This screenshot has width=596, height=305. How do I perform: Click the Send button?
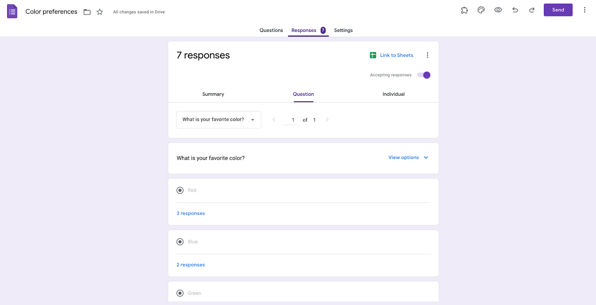[x=558, y=10]
